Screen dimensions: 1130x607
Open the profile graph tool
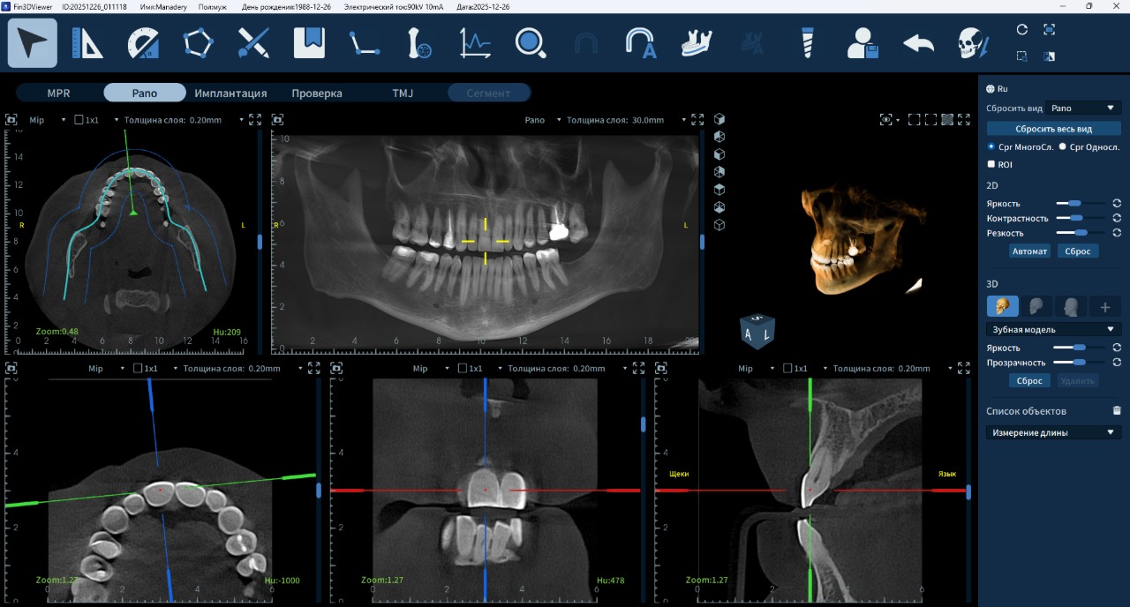[475, 43]
